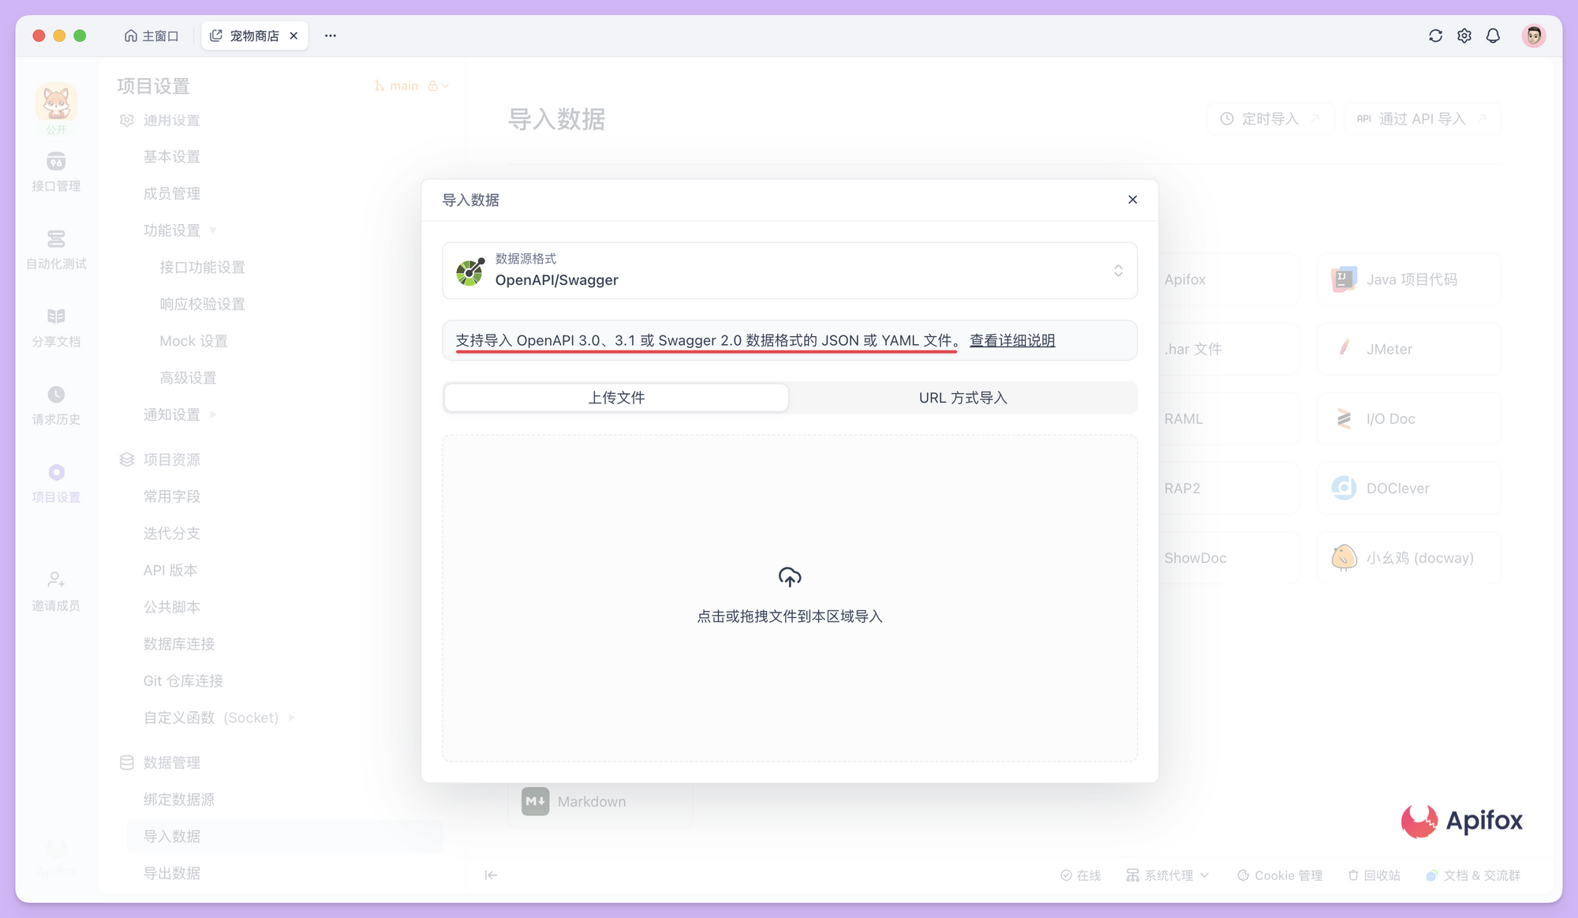Click the 邀请成员 sidebar icon
Viewport: 1578px width, 918px height.
(x=55, y=587)
